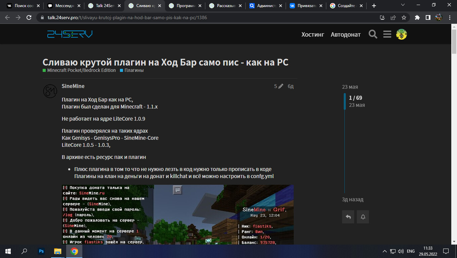Open the 'Minecraft Pocket/Bedrock Edition' category

pos(79,70)
